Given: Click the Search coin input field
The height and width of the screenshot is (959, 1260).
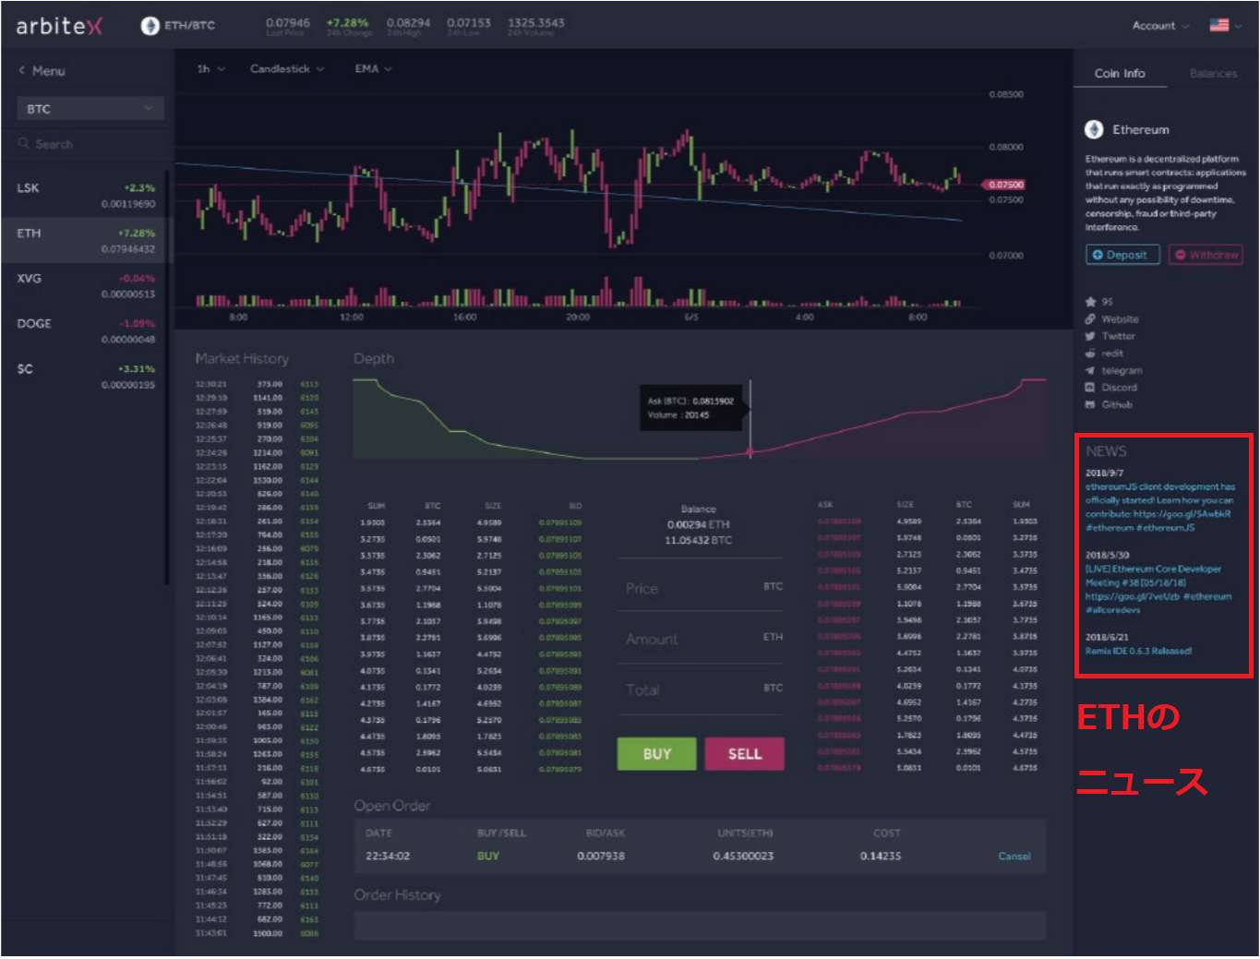Looking at the screenshot, I should 90,144.
